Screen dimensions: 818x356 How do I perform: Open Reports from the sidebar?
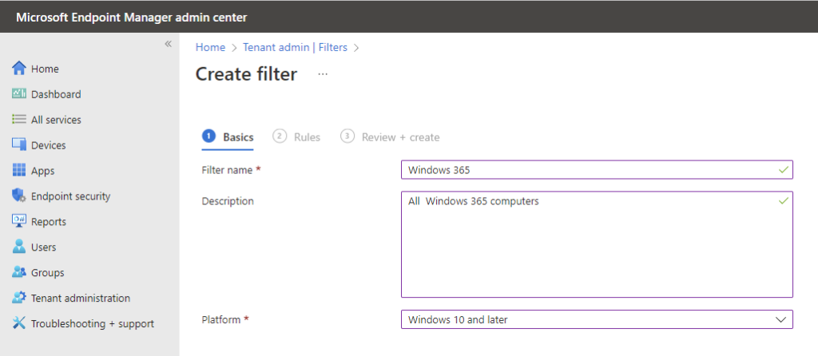49,222
